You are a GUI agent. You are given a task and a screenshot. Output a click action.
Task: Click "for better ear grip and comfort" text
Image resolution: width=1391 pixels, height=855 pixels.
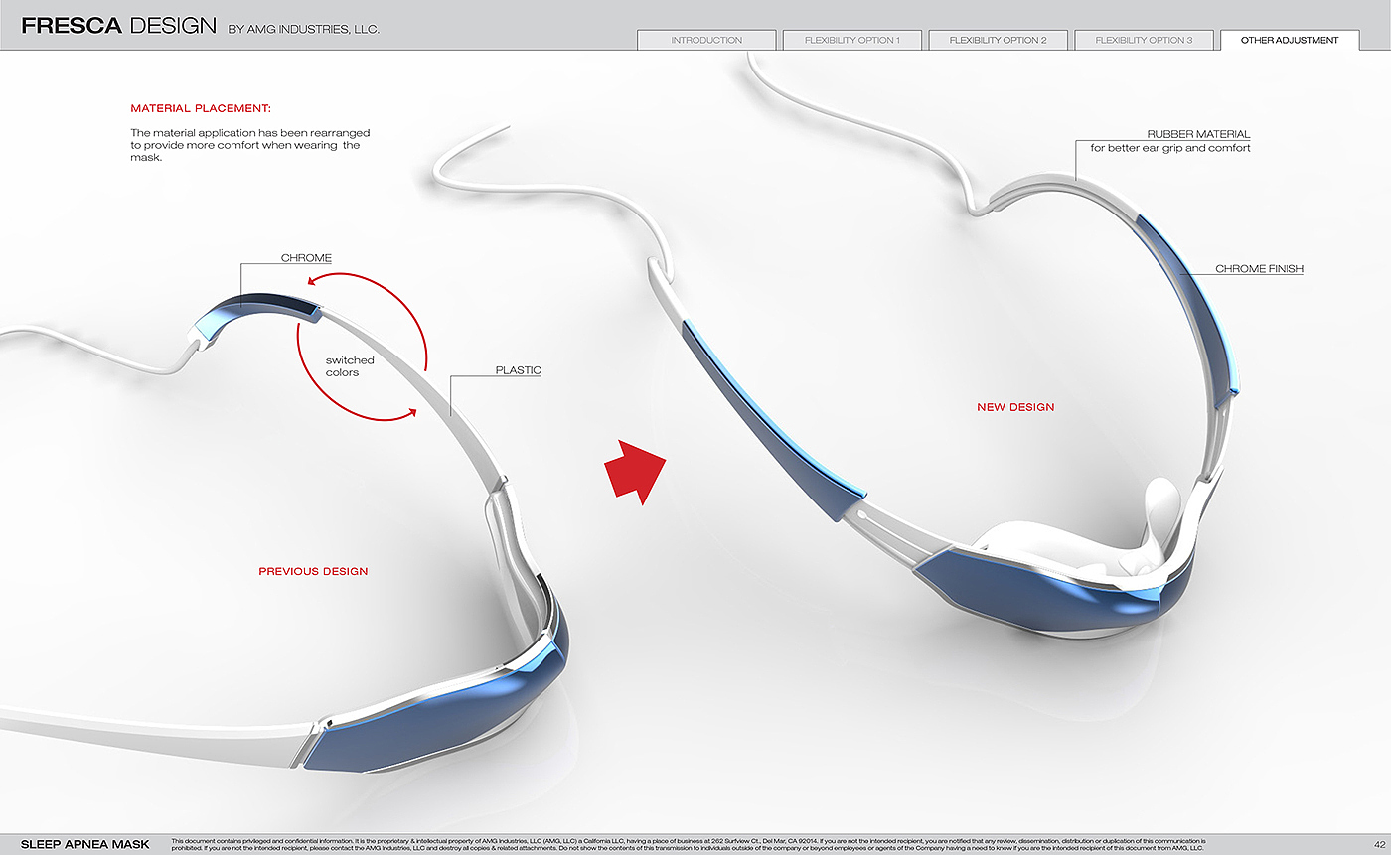coord(1170,148)
